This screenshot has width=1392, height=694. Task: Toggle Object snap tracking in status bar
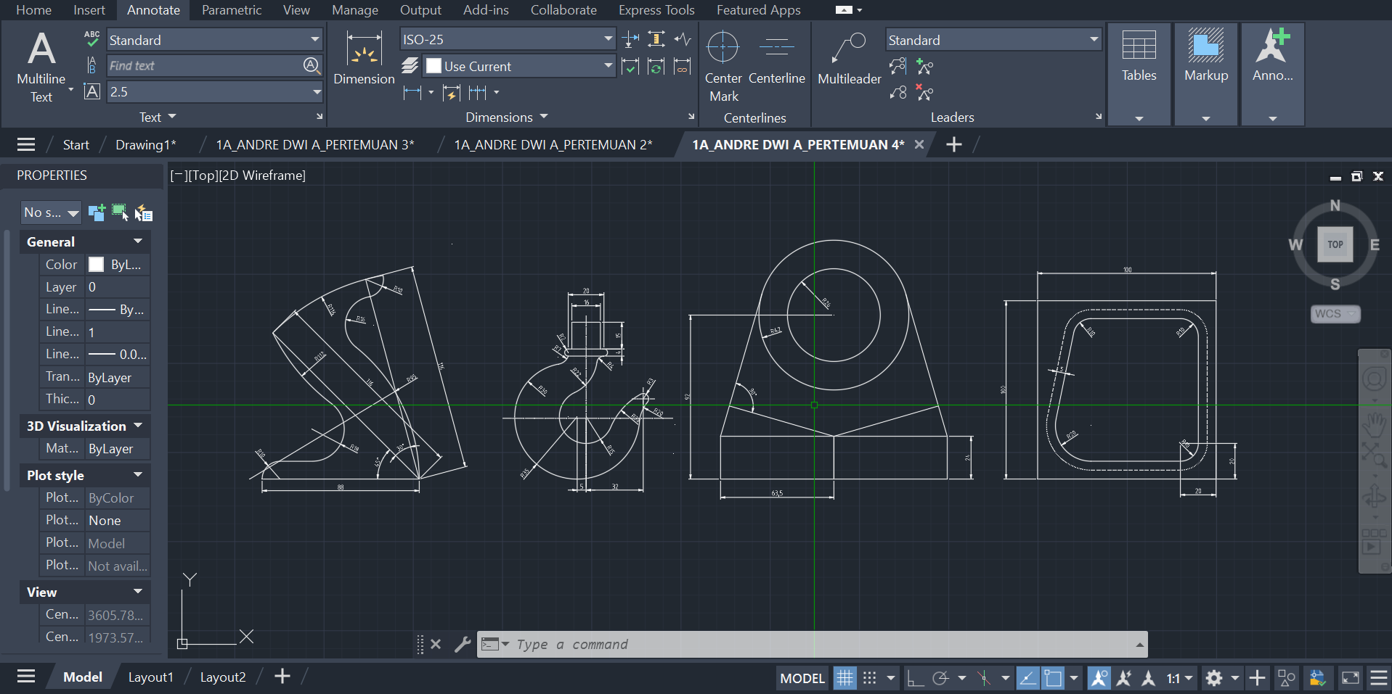click(x=1027, y=678)
